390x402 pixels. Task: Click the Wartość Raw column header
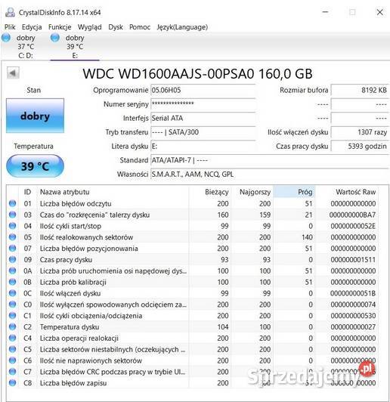tap(347, 192)
